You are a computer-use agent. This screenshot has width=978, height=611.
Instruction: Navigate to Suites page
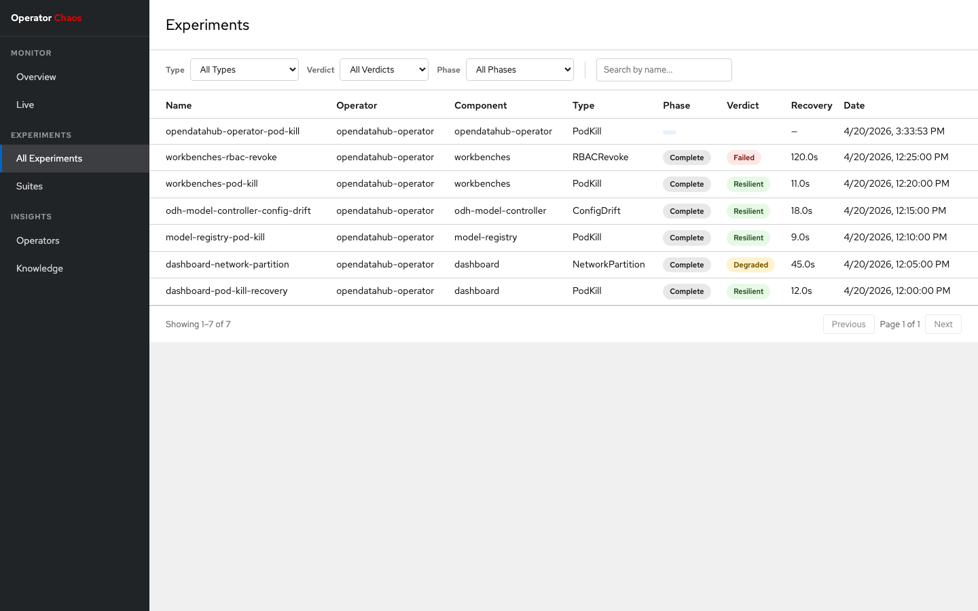point(29,187)
